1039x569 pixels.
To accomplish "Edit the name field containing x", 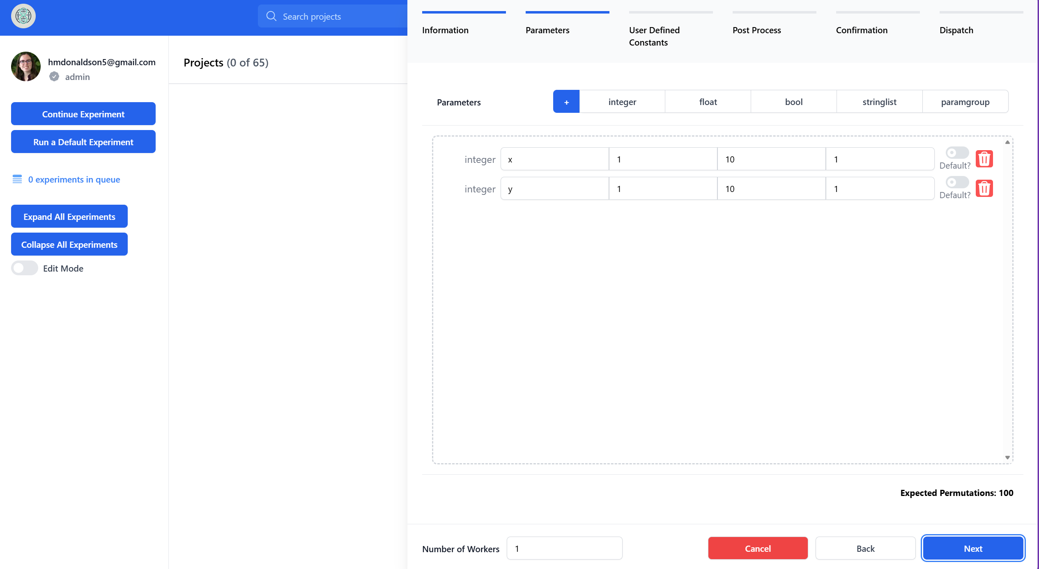I will tap(554, 159).
